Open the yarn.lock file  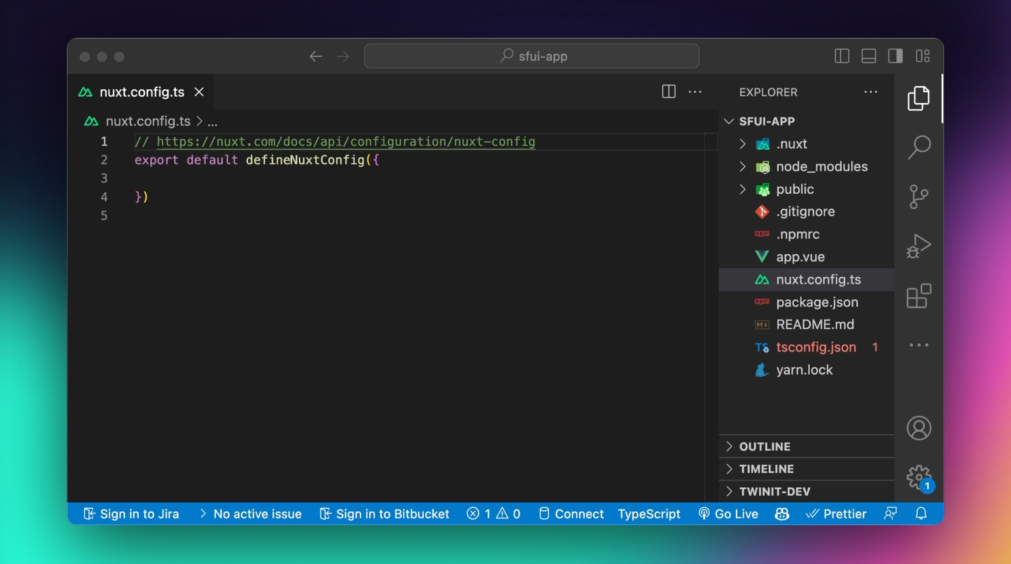806,370
